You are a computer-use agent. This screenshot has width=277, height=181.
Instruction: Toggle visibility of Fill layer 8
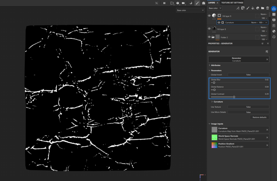pyautogui.click(x=209, y=29)
